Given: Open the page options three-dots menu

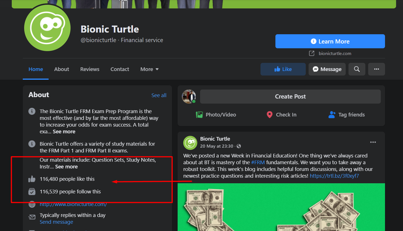Looking at the screenshot, I should (376, 69).
